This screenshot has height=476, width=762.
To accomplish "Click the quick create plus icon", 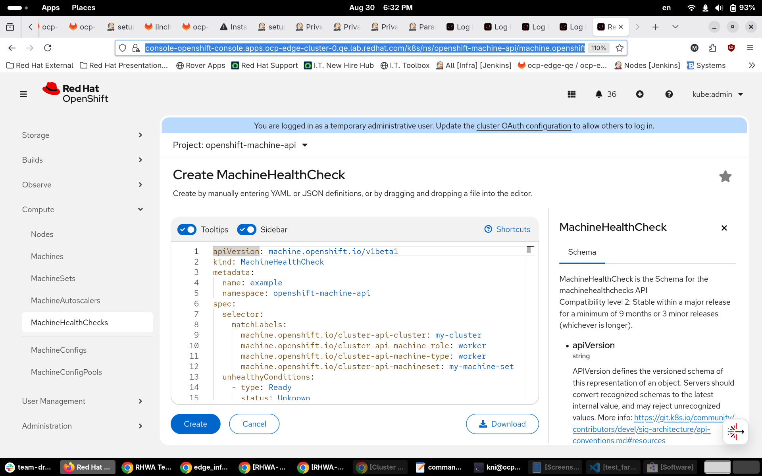I will click(640, 94).
